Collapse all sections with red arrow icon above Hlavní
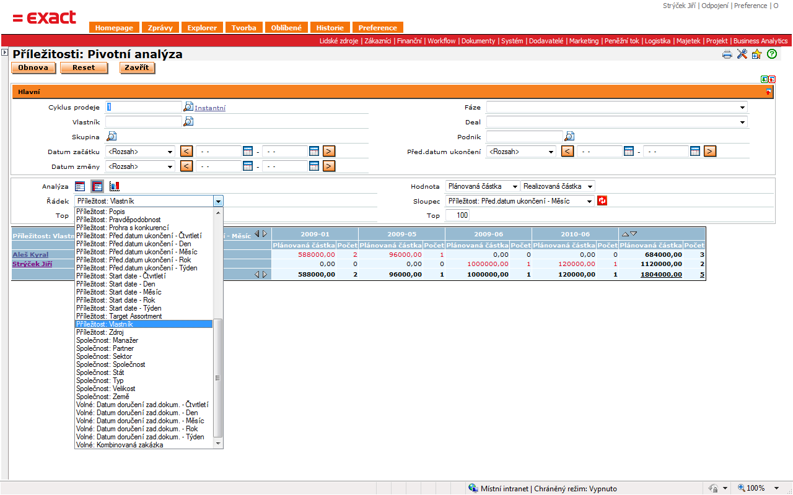This screenshot has width=793, height=495. [772, 79]
